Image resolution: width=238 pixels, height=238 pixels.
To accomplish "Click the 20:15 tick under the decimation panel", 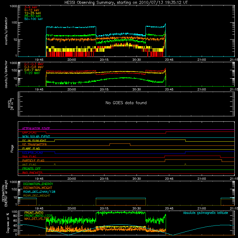I will [x=104, y=209].
